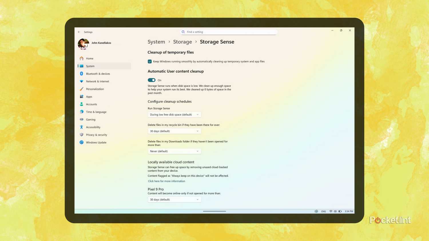Select Home in the sidebar
The height and width of the screenshot is (241, 429).
click(90, 58)
